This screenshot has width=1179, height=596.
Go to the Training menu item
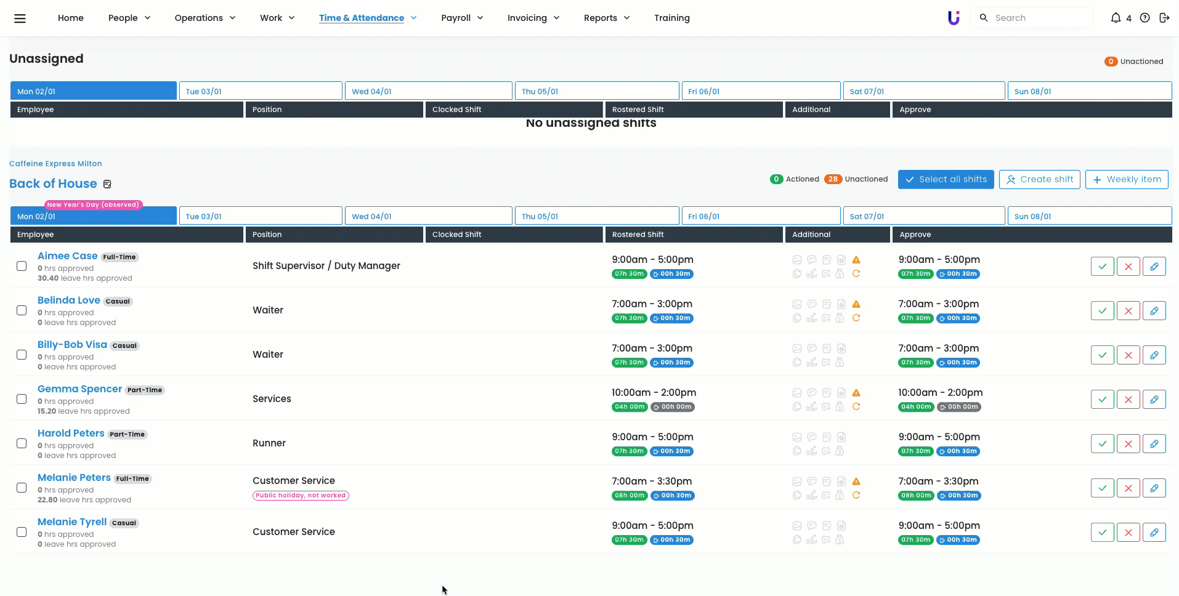(671, 18)
